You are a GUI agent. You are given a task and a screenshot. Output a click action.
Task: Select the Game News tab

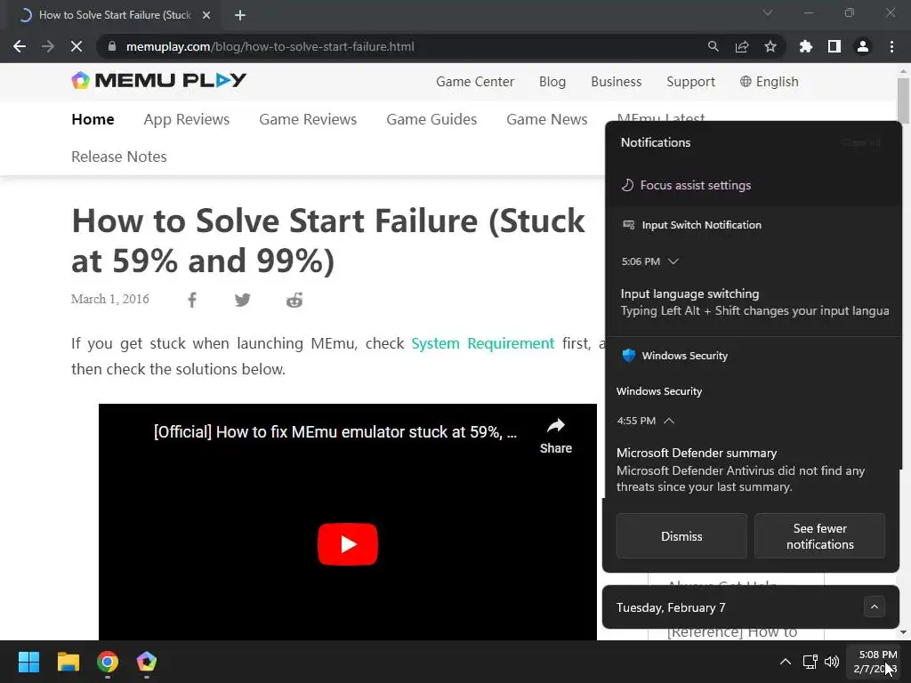[x=547, y=119]
